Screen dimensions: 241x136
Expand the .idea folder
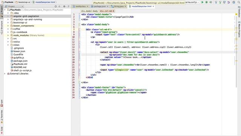tap(8, 13)
